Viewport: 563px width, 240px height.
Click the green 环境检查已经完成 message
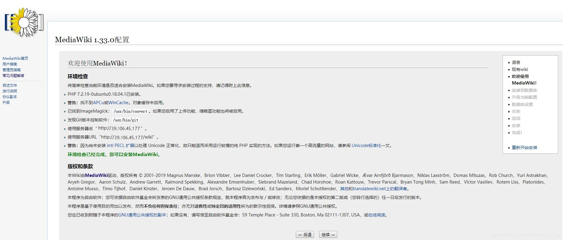coord(114,155)
